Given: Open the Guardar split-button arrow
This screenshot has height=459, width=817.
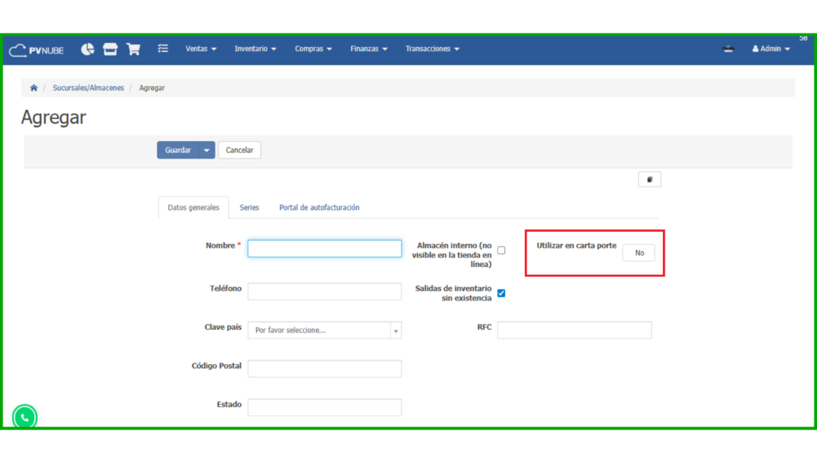Looking at the screenshot, I should (207, 150).
